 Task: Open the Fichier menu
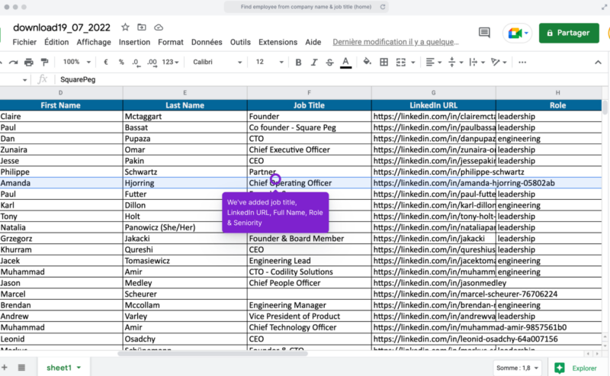click(x=24, y=42)
